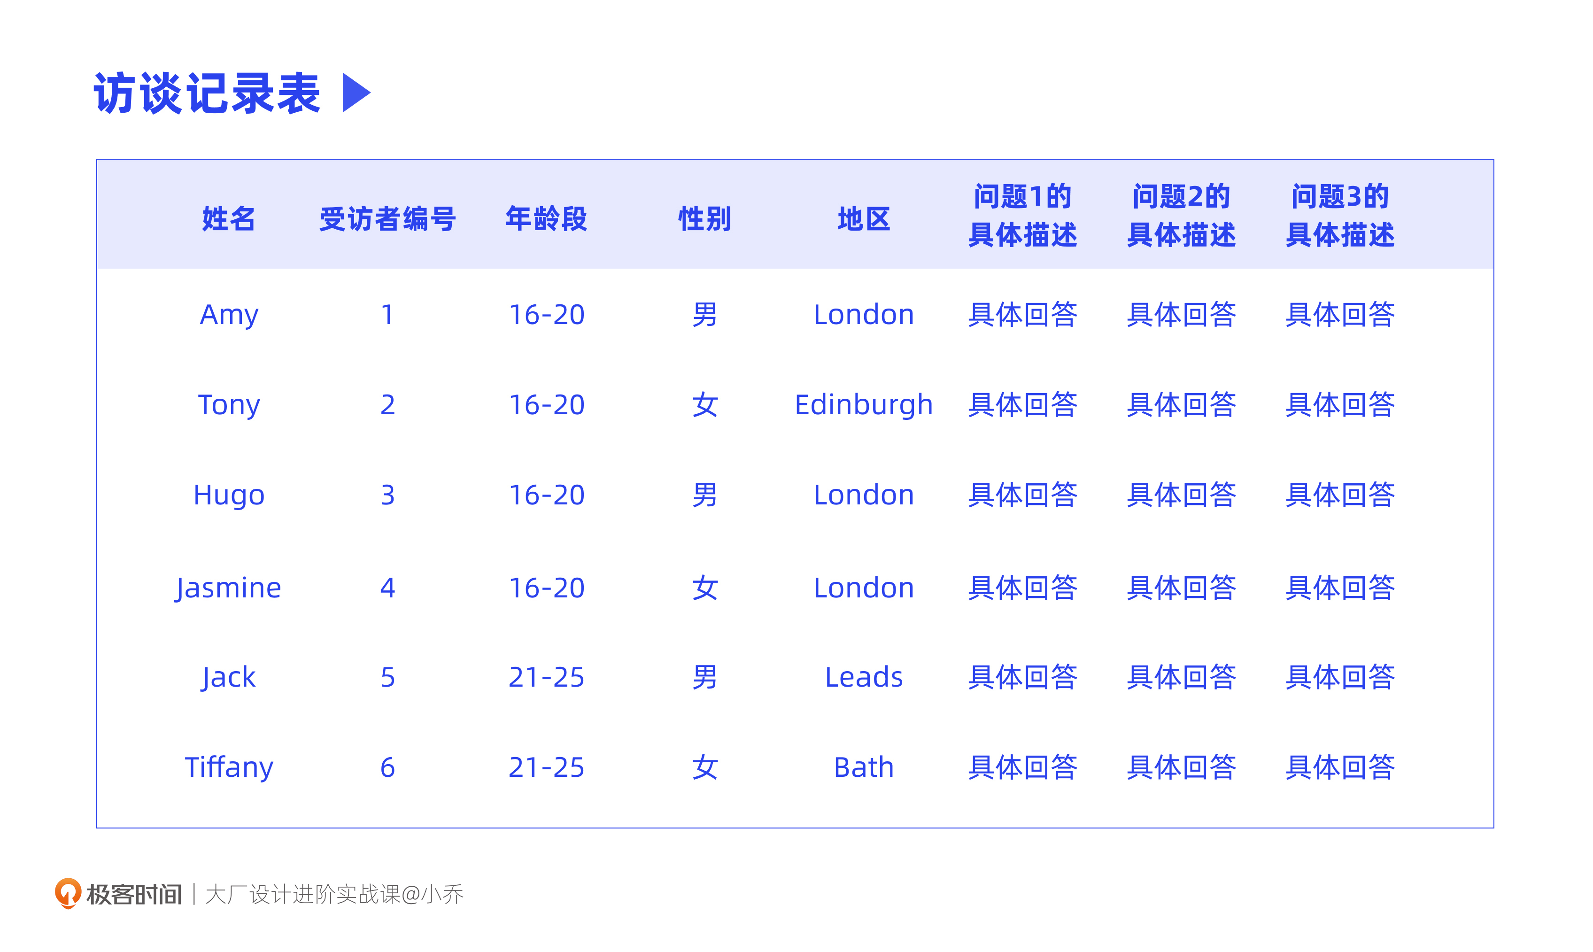Screen dimensions: 1593x952
Task: Click Hugo's respondent number 3
Action: tap(387, 495)
